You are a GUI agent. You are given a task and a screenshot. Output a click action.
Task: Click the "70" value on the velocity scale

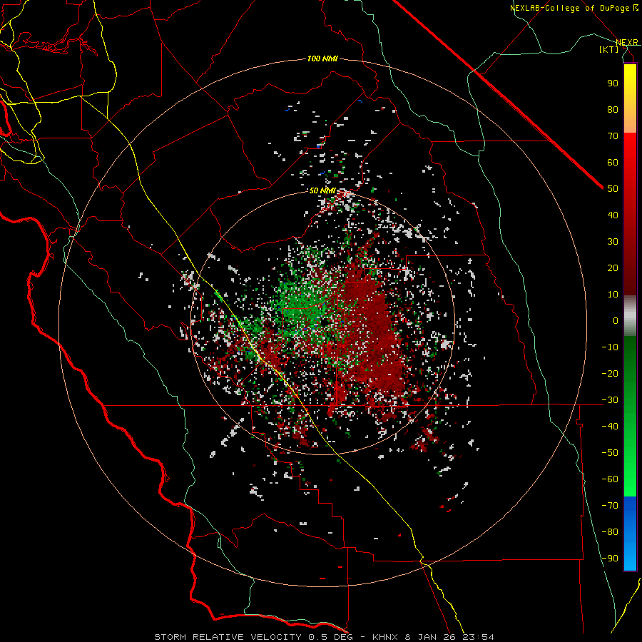click(x=613, y=136)
